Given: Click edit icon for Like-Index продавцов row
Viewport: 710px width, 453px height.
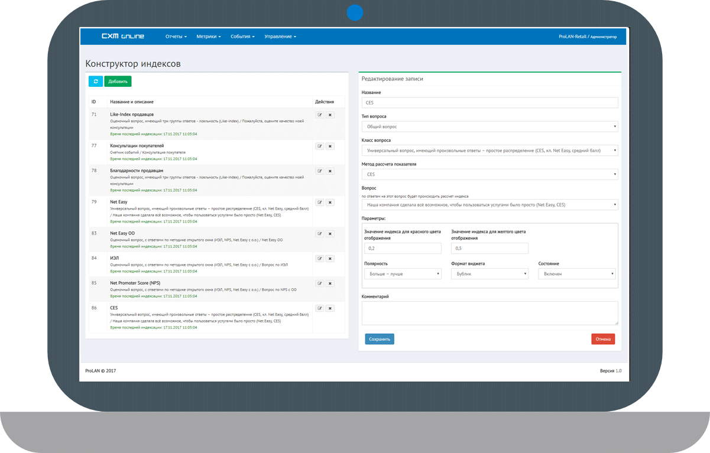Looking at the screenshot, I should pos(320,115).
